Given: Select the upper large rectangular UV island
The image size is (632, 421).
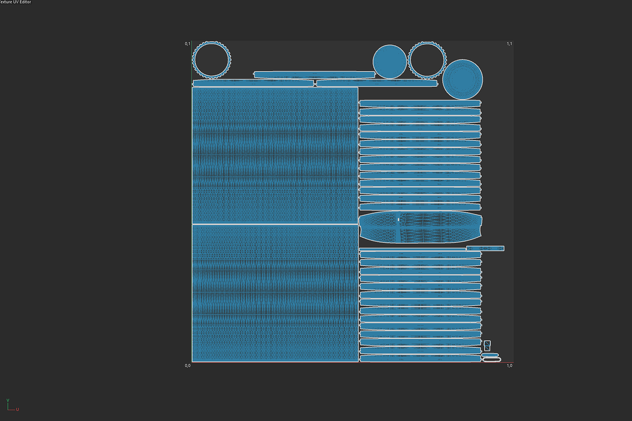Looking at the screenshot, I should click(x=275, y=156).
